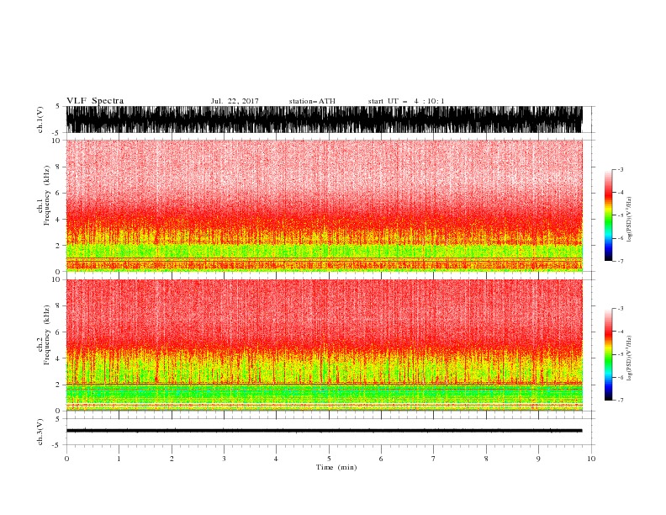Click the ch.1 frequency axis "8" tick label
666x515 pixels.
click(x=58, y=167)
